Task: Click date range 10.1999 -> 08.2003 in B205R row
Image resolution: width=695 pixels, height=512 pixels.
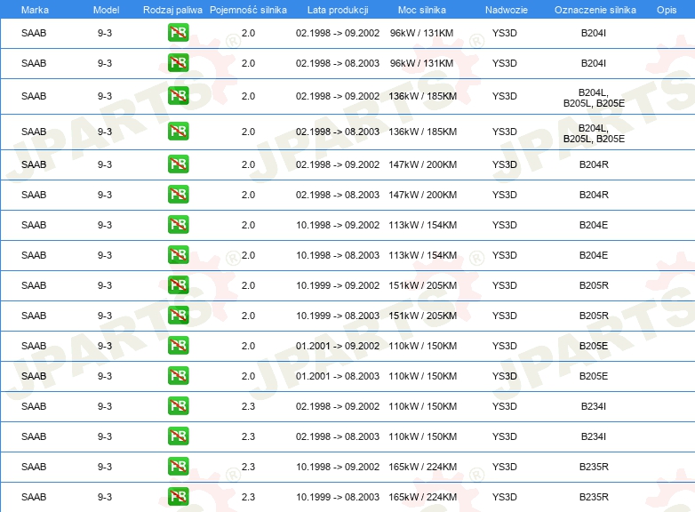Action: point(338,316)
